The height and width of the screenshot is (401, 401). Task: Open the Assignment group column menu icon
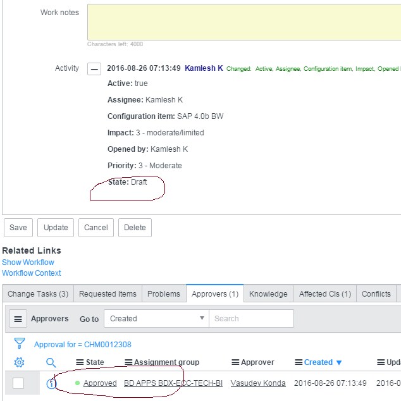tap(128, 362)
